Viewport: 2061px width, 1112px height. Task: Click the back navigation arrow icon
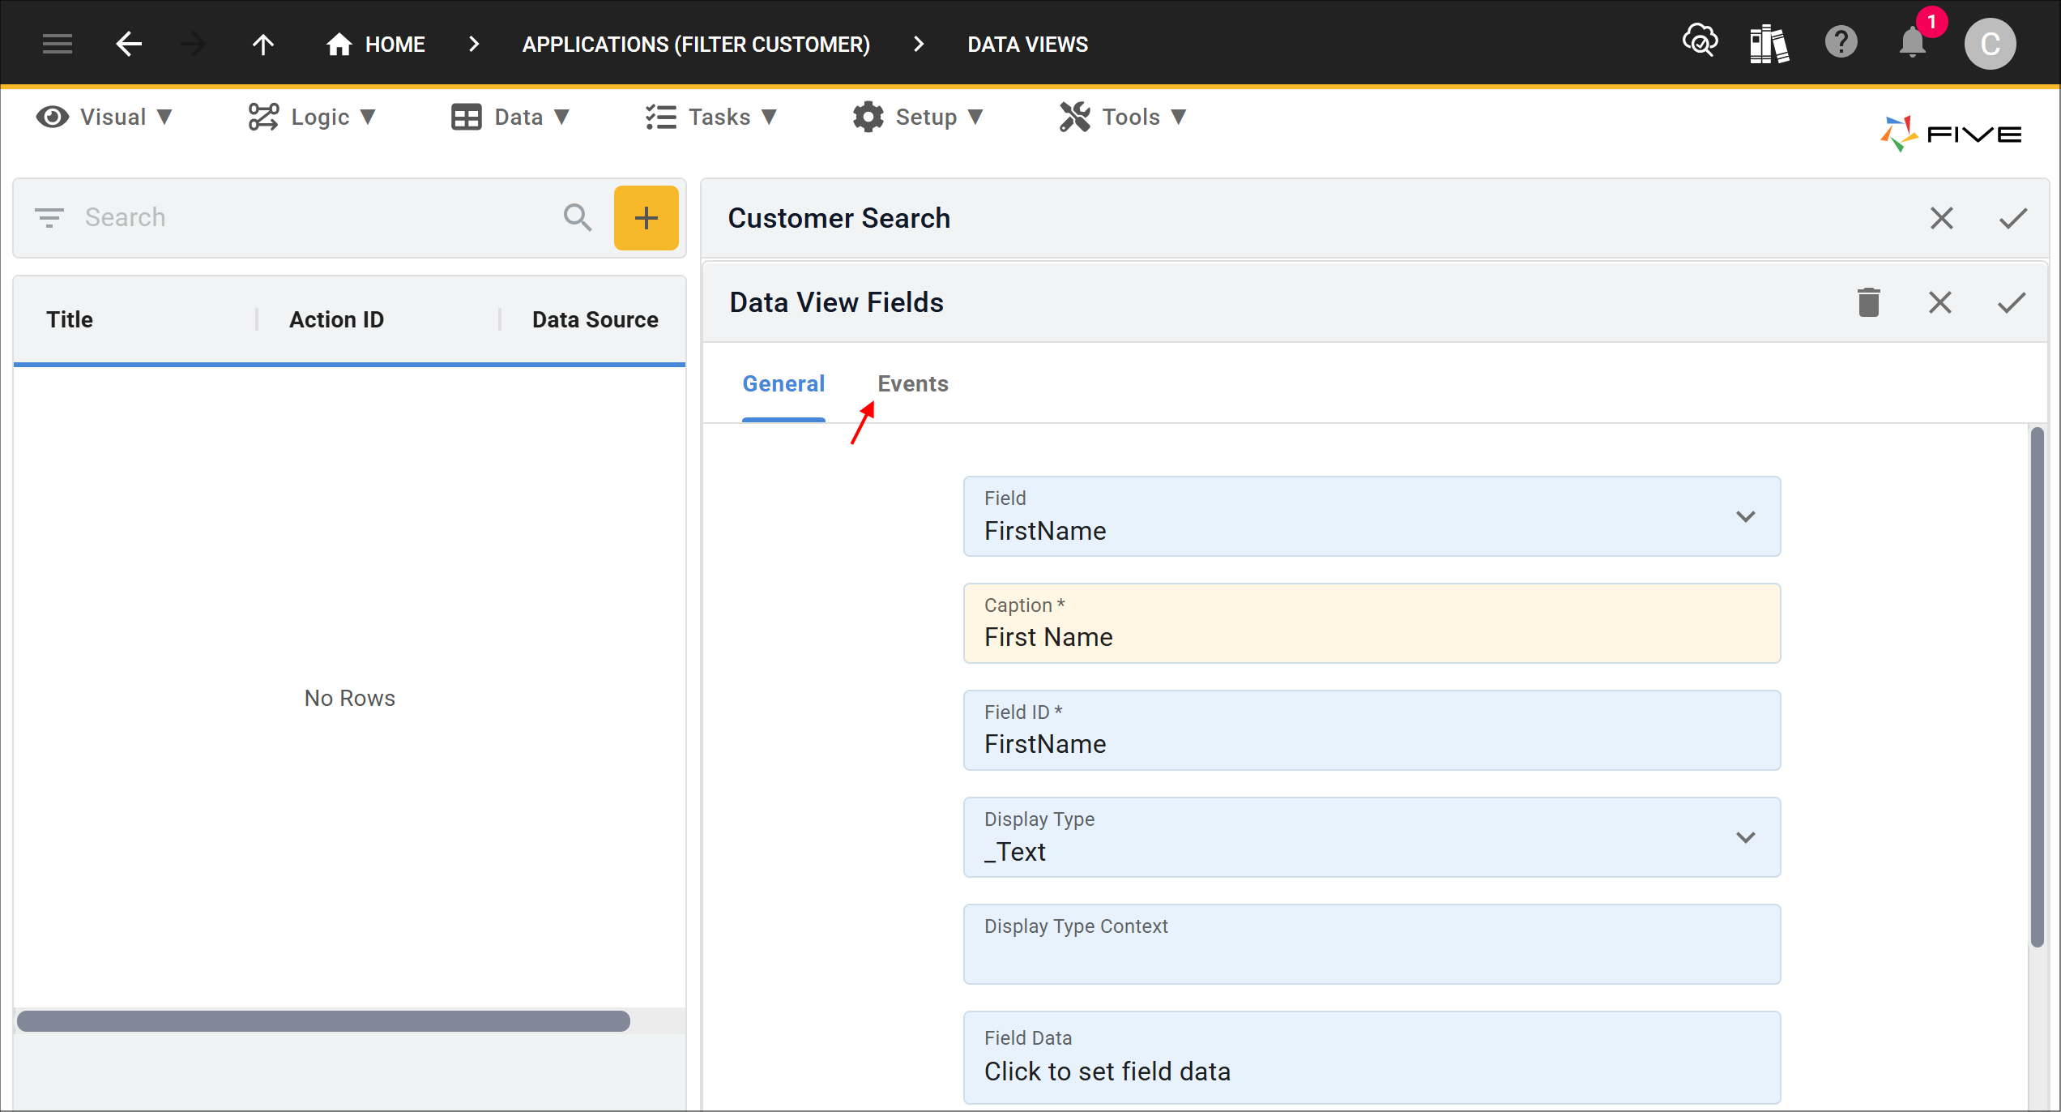[x=127, y=44]
